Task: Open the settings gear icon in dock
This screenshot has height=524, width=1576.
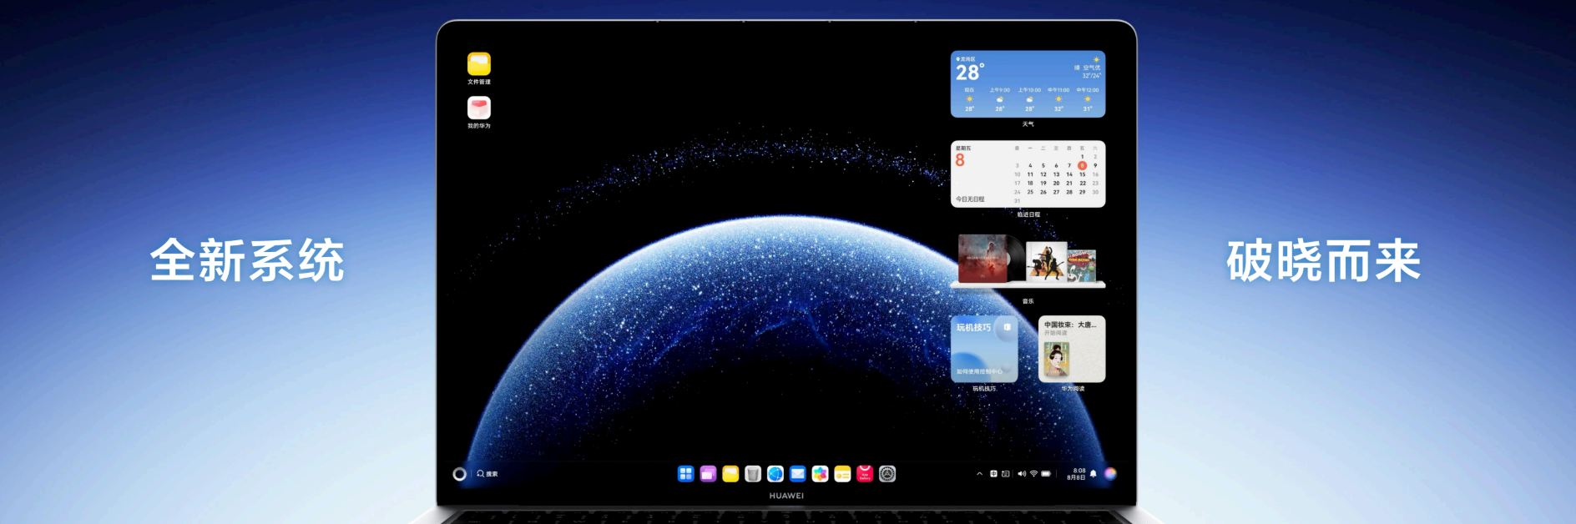Action: pos(888,474)
